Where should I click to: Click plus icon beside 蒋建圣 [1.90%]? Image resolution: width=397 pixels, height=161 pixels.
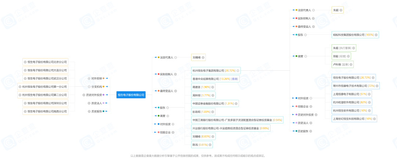(213, 87)
